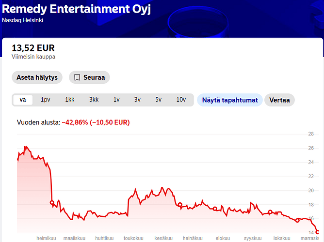Switch chart to 3kk range
This screenshot has width=324, height=242.
coord(94,100)
